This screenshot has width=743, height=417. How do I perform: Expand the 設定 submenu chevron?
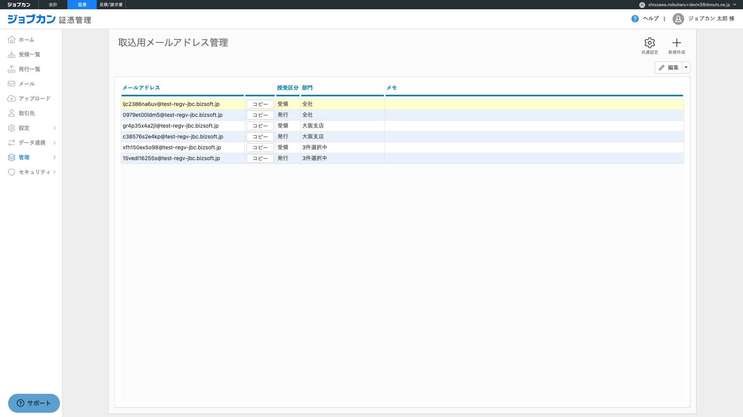click(x=55, y=128)
